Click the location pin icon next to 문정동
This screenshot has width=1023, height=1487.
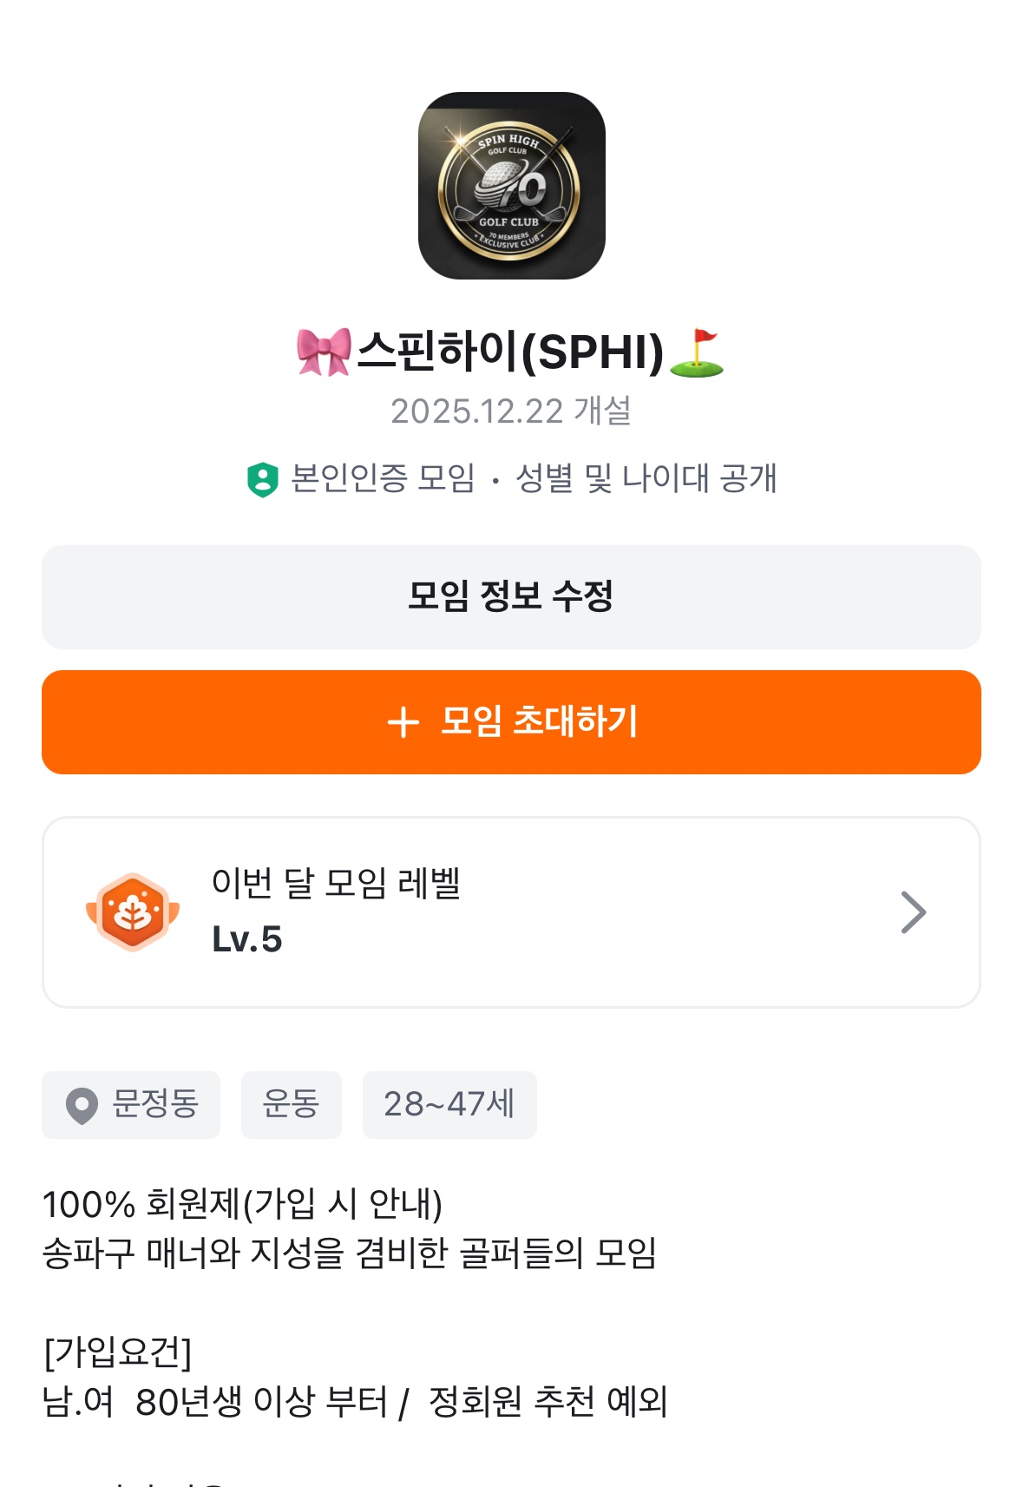82,1106
